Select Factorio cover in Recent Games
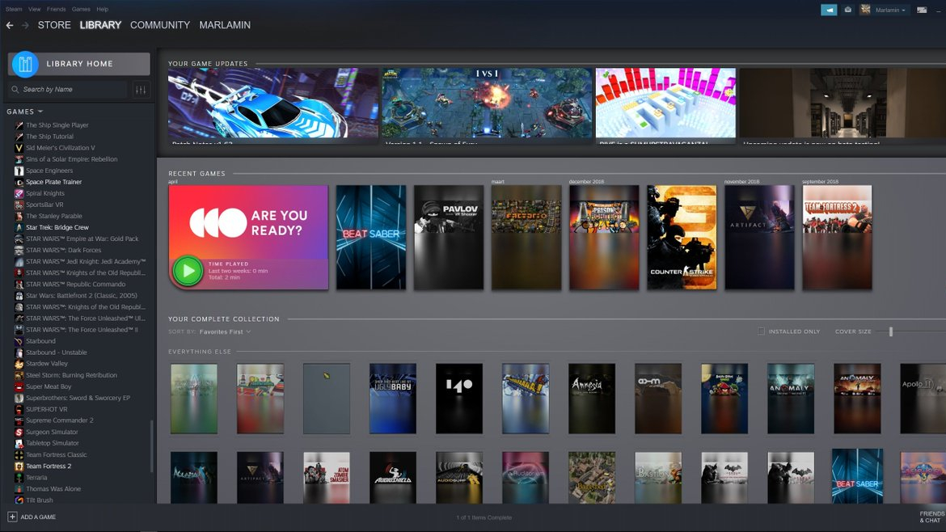Screen dimensions: 946x532 [526, 237]
